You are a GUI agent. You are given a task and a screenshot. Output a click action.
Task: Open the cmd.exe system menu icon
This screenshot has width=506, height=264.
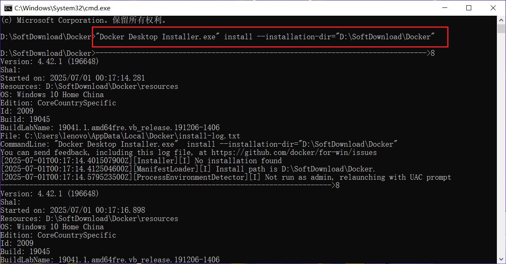point(7,8)
